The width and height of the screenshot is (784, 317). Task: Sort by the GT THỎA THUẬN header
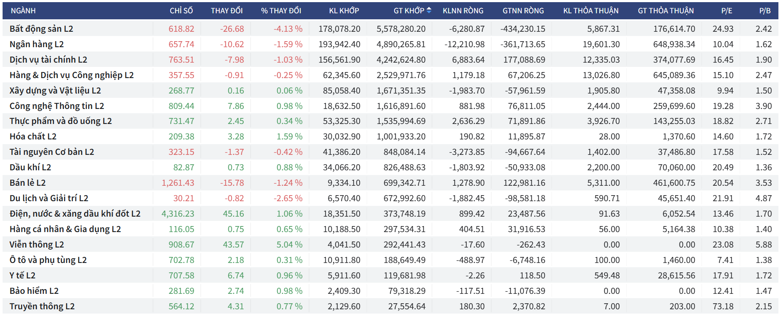click(665, 11)
